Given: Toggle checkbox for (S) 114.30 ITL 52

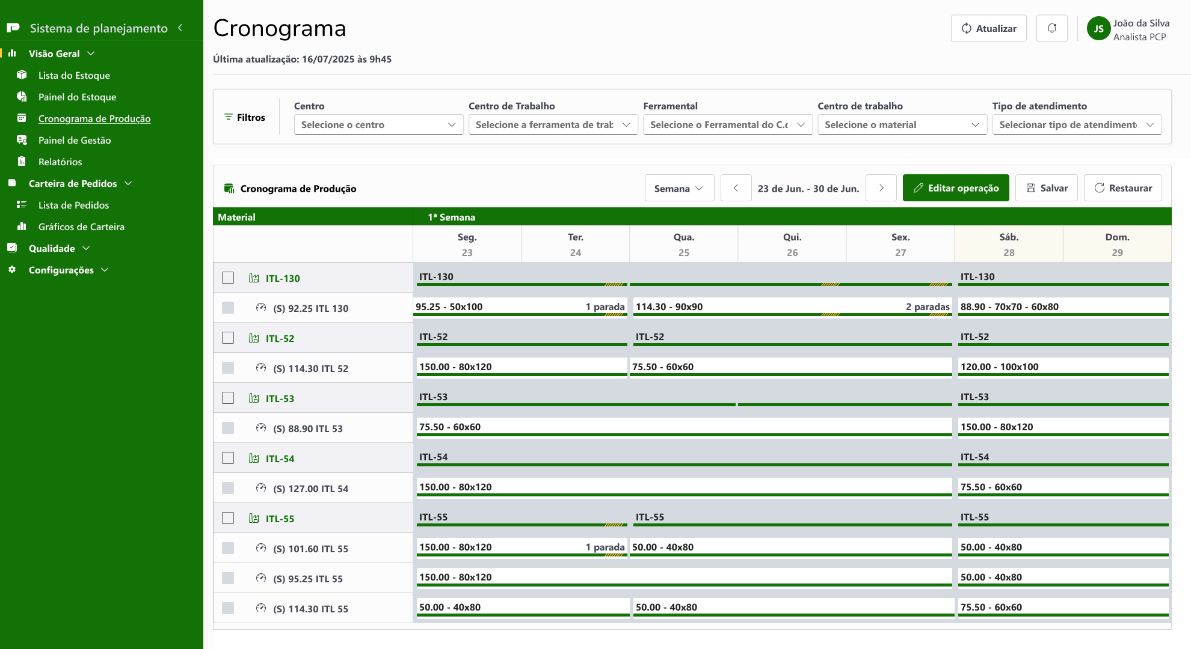Looking at the screenshot, I should [228, 368].
